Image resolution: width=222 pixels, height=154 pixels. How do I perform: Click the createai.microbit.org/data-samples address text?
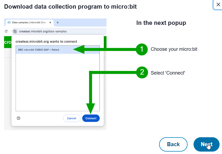pyautogui.click(x=43, y=31)
